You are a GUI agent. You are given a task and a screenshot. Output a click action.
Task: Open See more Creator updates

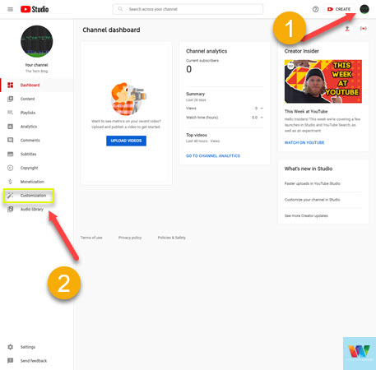tap(306, 215)
